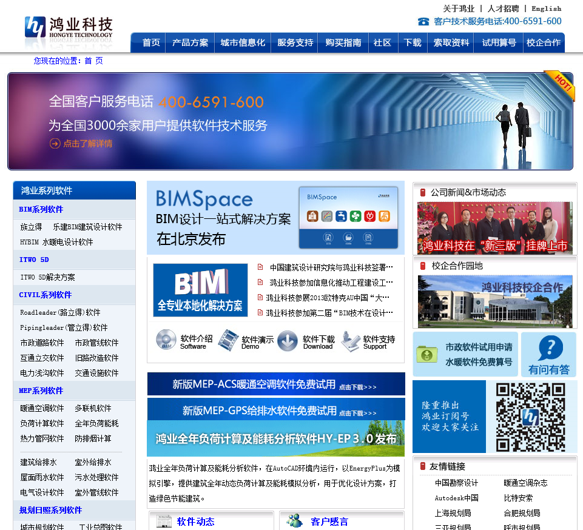Open 暖通空调软件 sidebar link
The height and width of the screenshot is (530, 583).
tap(42, 408)
